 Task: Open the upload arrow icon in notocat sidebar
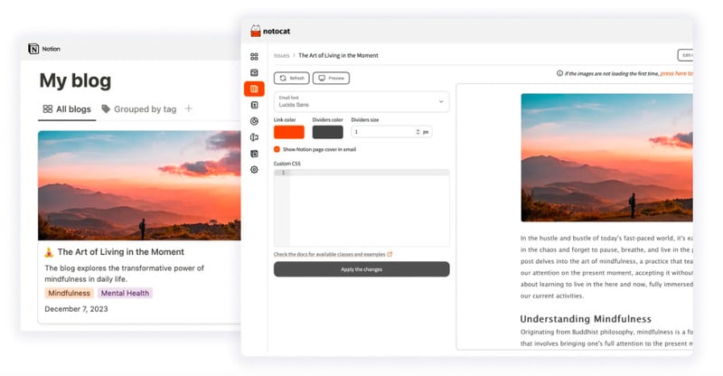254,105
